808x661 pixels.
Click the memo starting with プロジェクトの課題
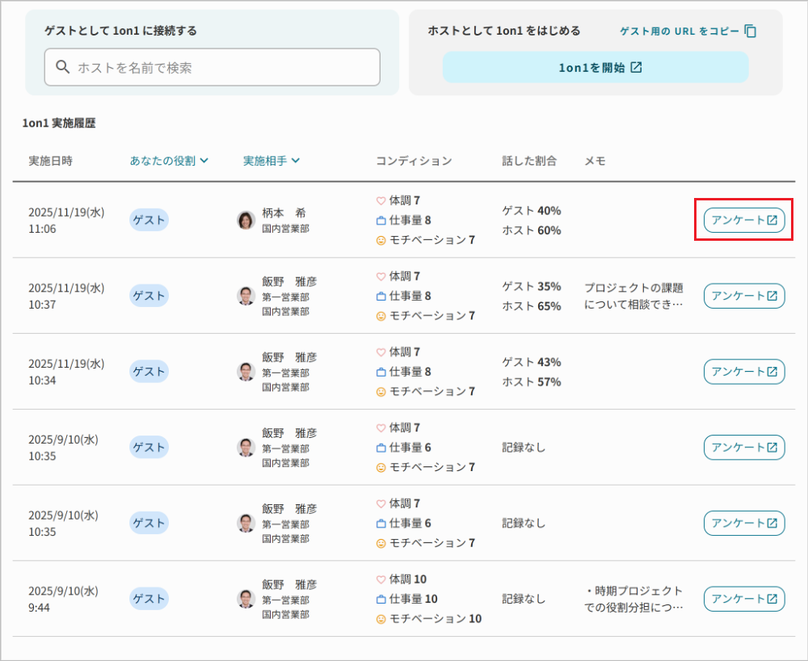coord(633,296)
